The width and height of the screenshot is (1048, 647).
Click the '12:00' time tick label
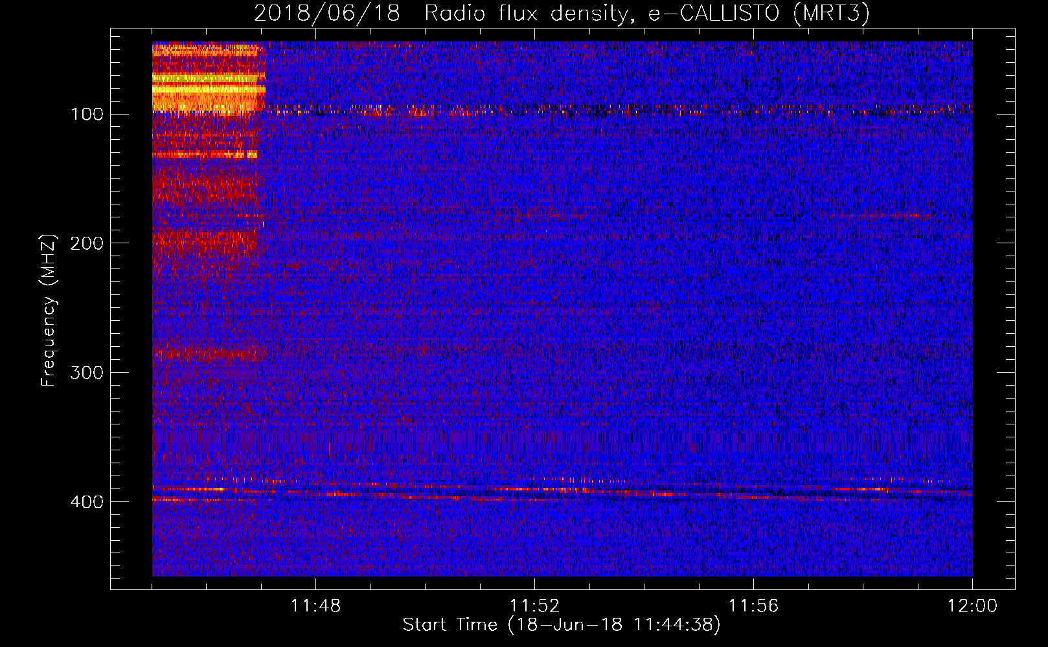972,606
